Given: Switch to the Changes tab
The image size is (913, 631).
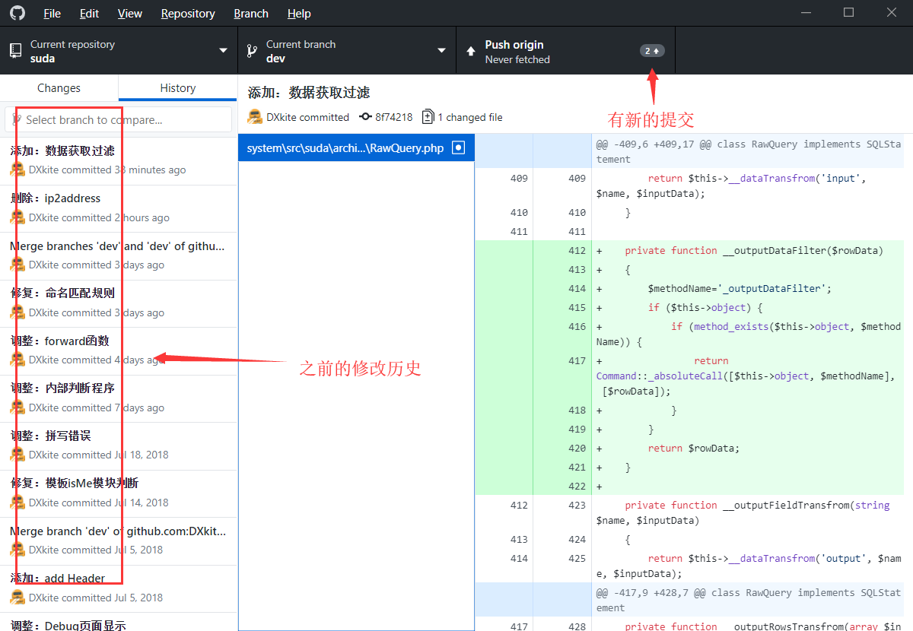Looking at the screenshot, I should (x=59, y=88).
